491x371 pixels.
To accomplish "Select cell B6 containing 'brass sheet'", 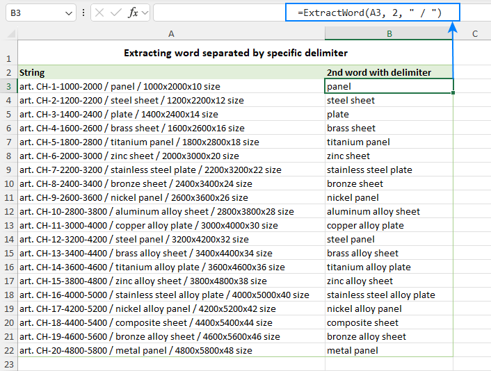I will 389,128.
